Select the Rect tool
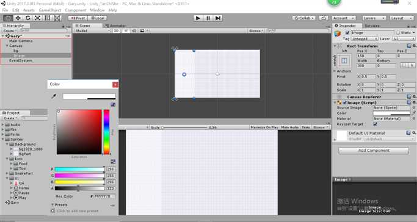Image resolution: width=417 pixels, height=222 pixels. point(48,18)
